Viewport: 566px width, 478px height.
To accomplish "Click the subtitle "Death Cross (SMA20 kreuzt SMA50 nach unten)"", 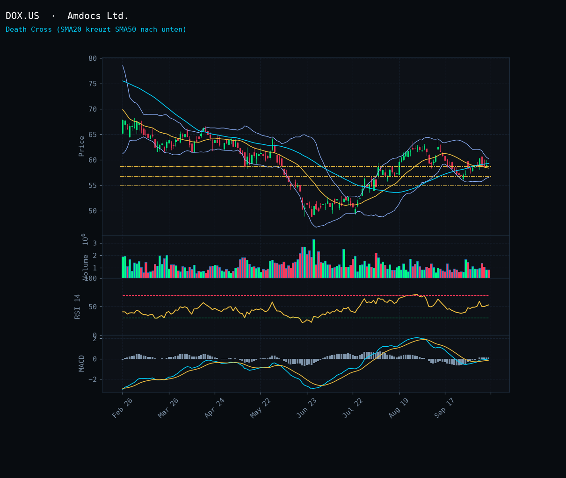I will pyautogui.click(x=96, y=29).
